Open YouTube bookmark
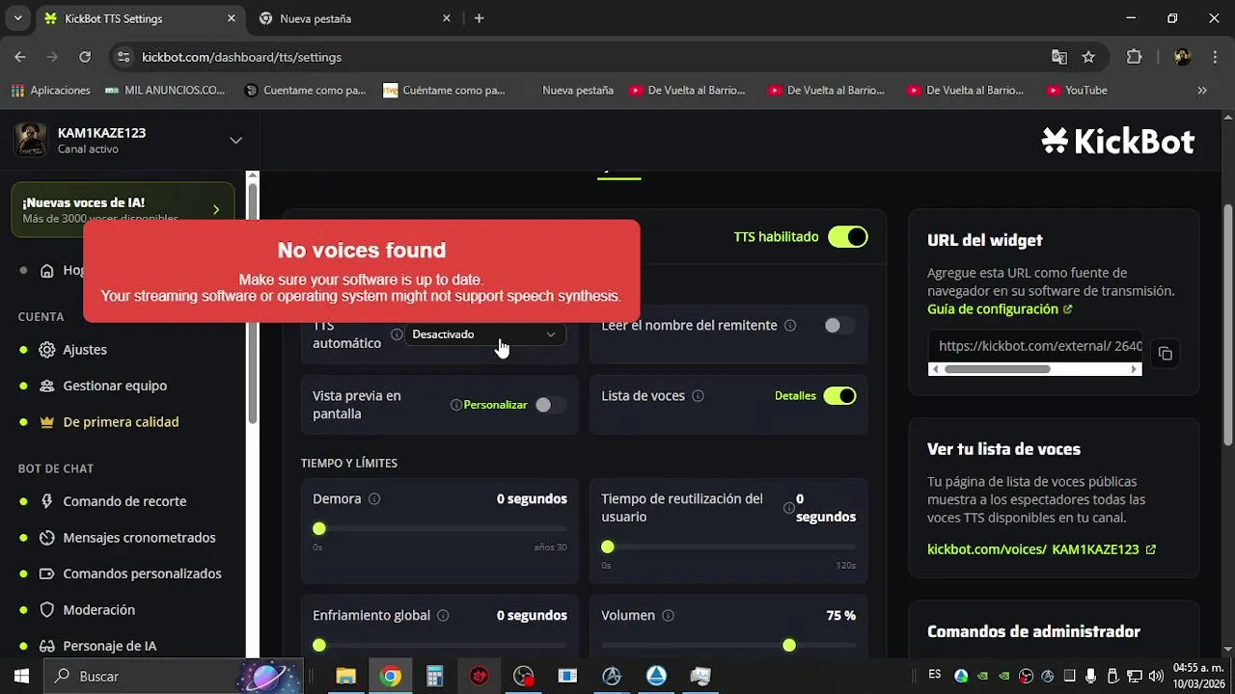The image size is (1235, 694). 1078,91
